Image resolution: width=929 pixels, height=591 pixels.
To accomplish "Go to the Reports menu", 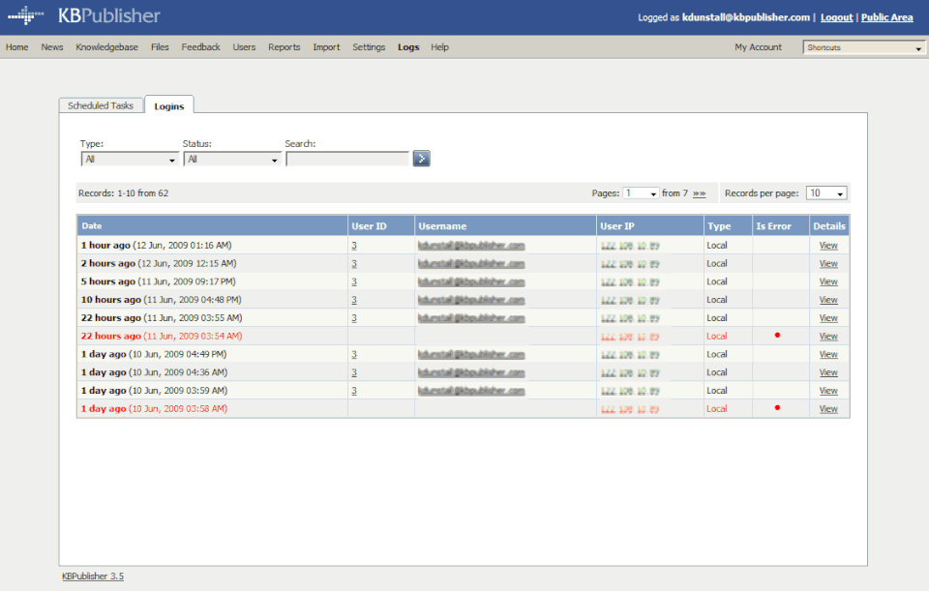I will click(284, 47).
